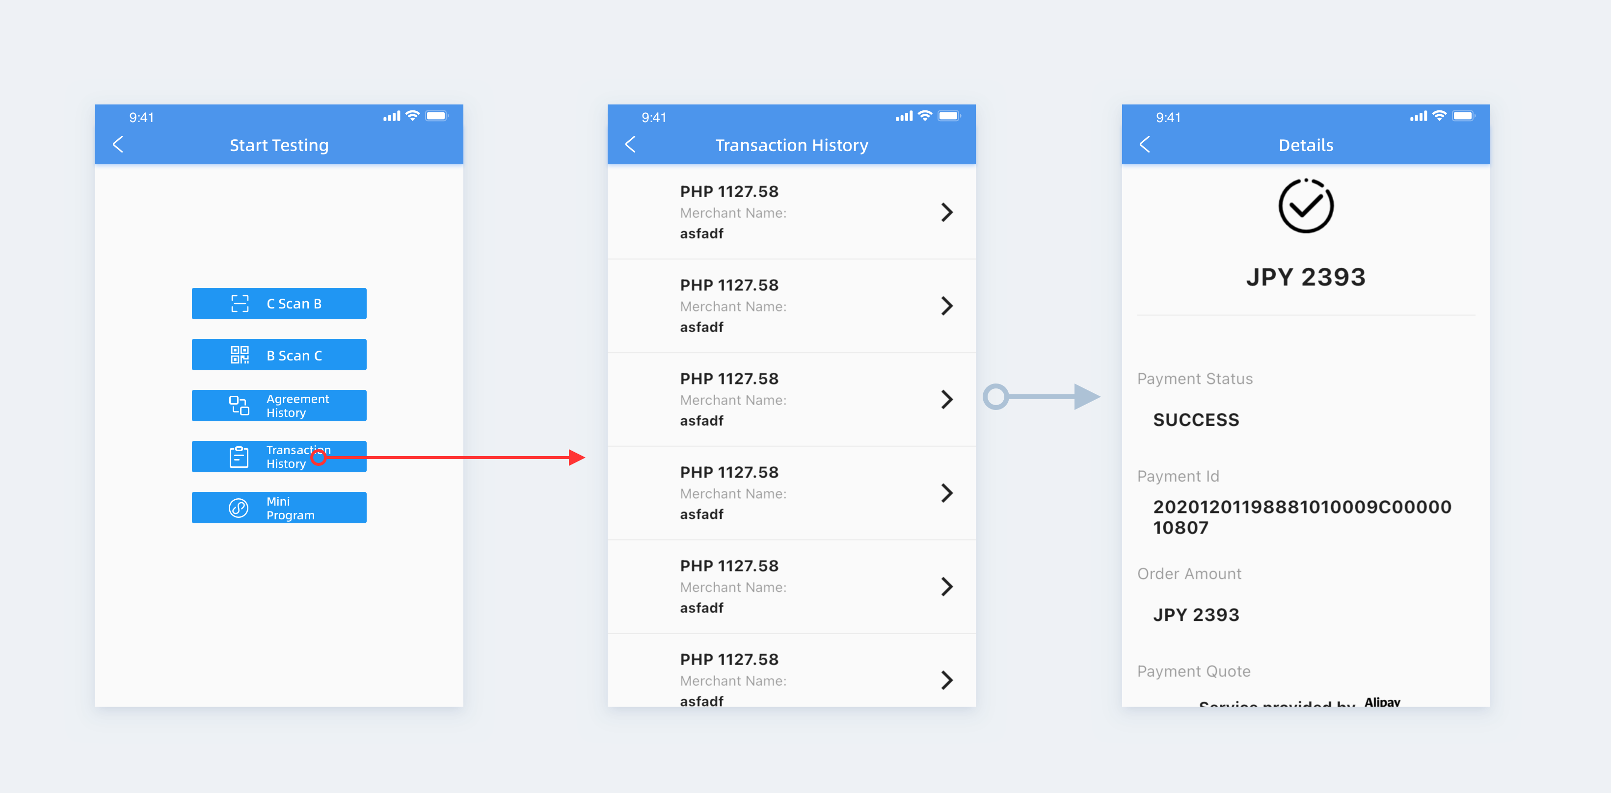The width and height of the screenshot is (1611, 793).
Task: Open the fourth transaction via its chevron
Action: 946,493
